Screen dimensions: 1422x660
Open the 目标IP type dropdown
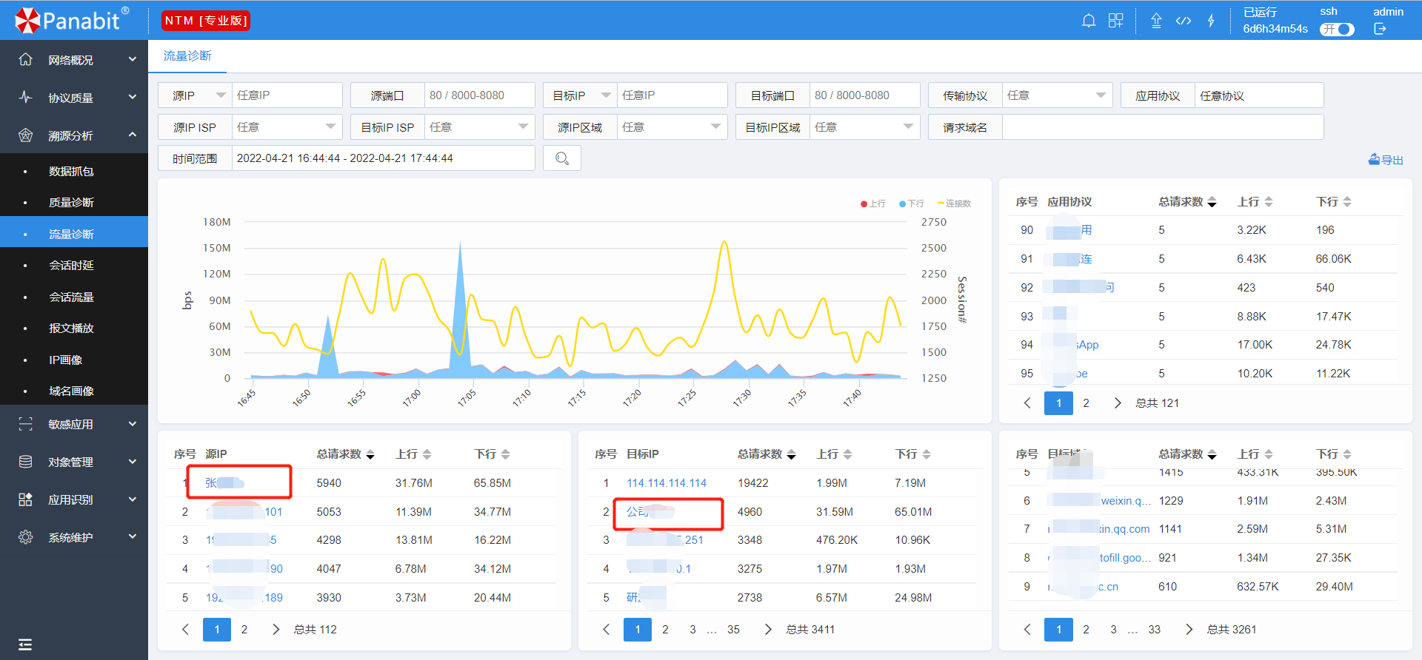point(581,95)
